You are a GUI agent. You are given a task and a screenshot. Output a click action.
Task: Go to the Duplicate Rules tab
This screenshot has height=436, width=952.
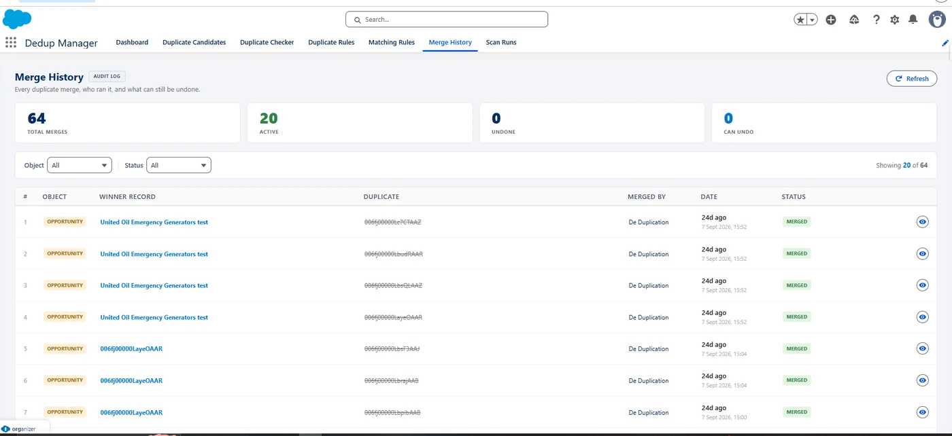(331, 42)
